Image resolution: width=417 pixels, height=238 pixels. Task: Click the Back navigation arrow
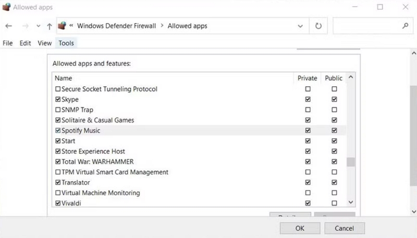click(9, 26)
